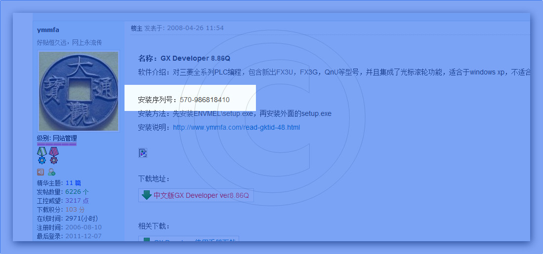The height and width of the screenshot is (254, 543).
Task: Click the speaker icon under the medals
Action: (41, 172)
